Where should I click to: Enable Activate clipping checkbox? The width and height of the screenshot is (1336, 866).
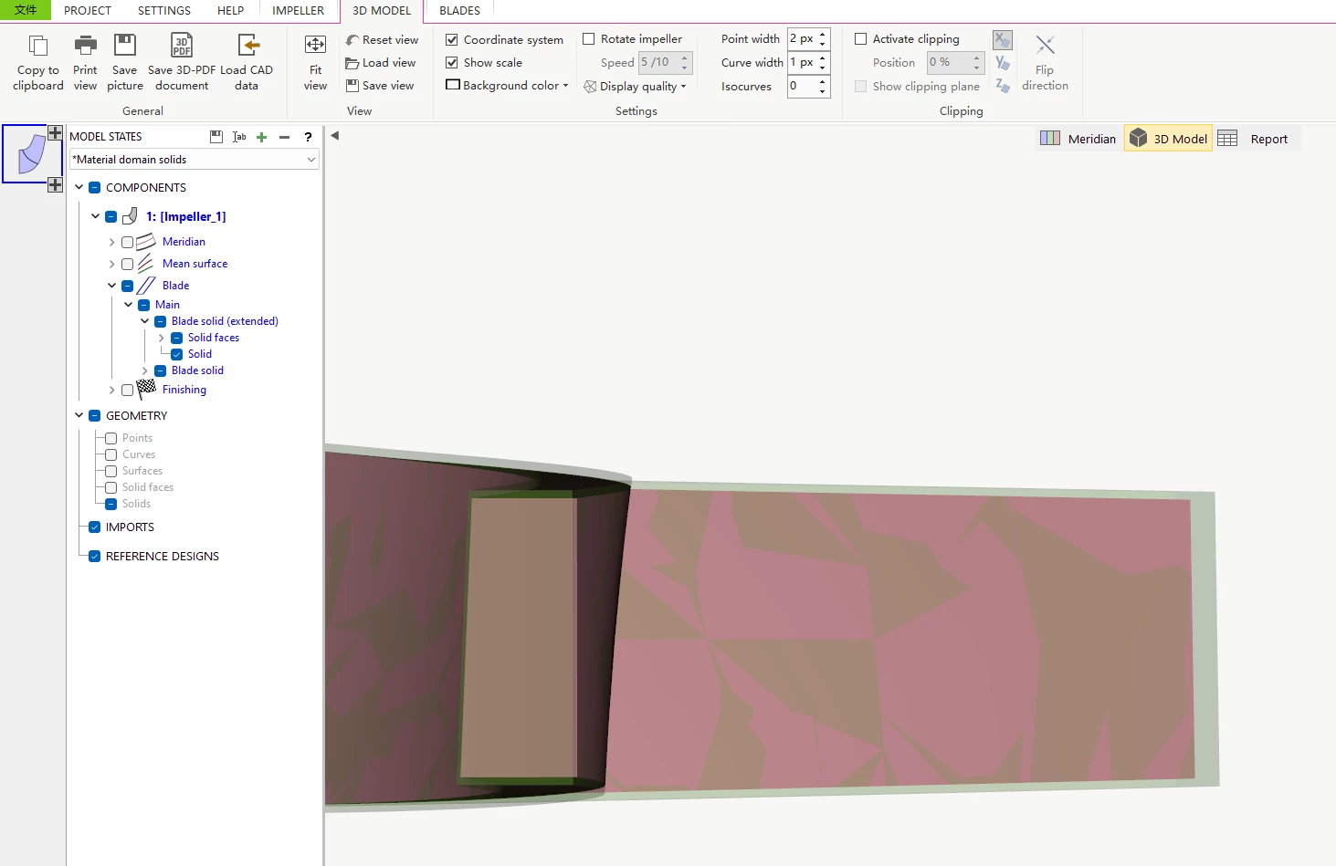point(860,39)
